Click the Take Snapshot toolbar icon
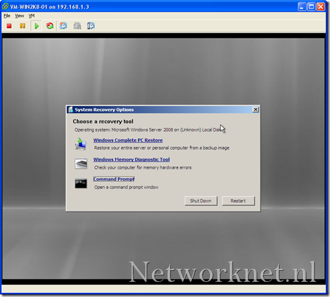 coord(64,26)
